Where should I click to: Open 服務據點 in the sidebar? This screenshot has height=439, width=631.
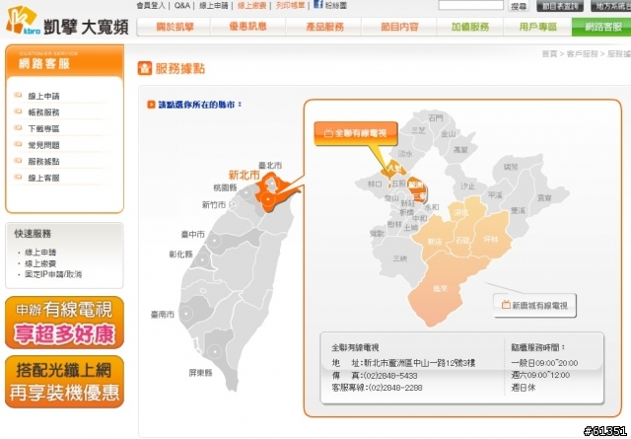43,162
